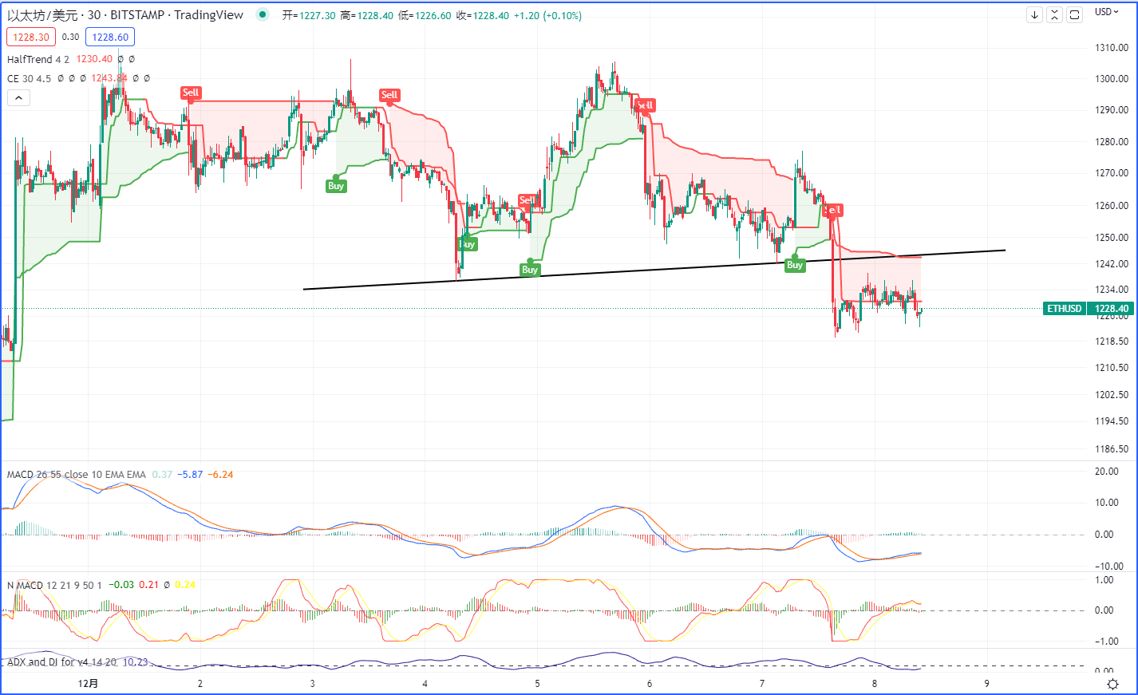Click the 1186.50 price axis label
The image size is (1138, 695).
(x=1112, y=448)
